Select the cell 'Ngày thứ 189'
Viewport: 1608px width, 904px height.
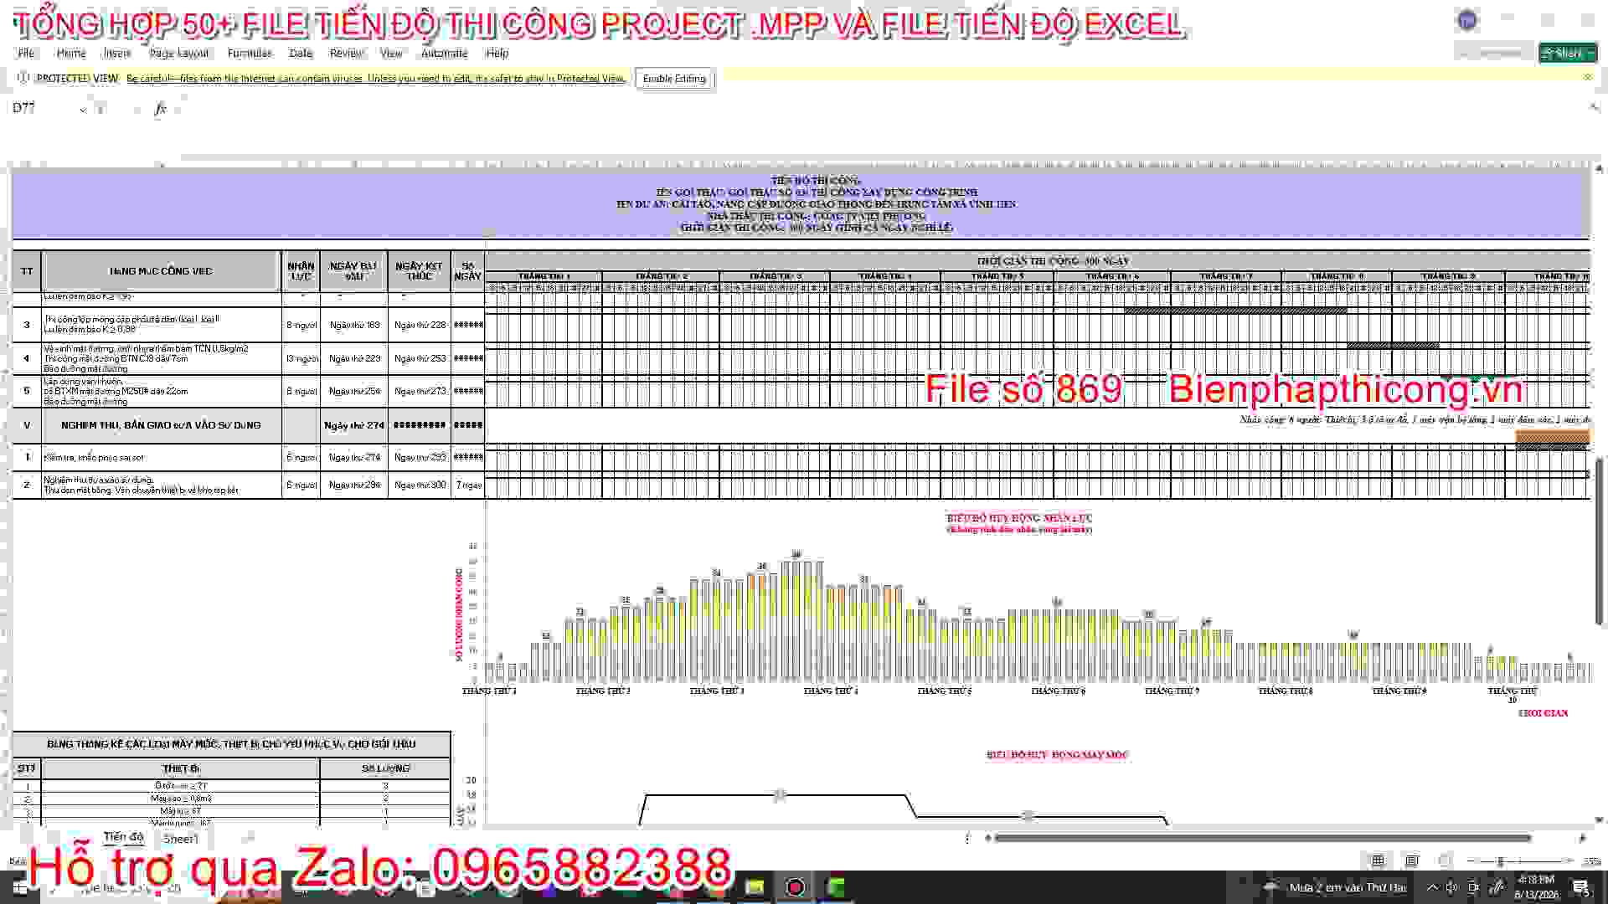[x=353, y=325]
